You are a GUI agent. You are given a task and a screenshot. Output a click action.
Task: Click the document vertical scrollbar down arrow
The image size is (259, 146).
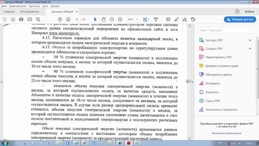click(189, 138)
